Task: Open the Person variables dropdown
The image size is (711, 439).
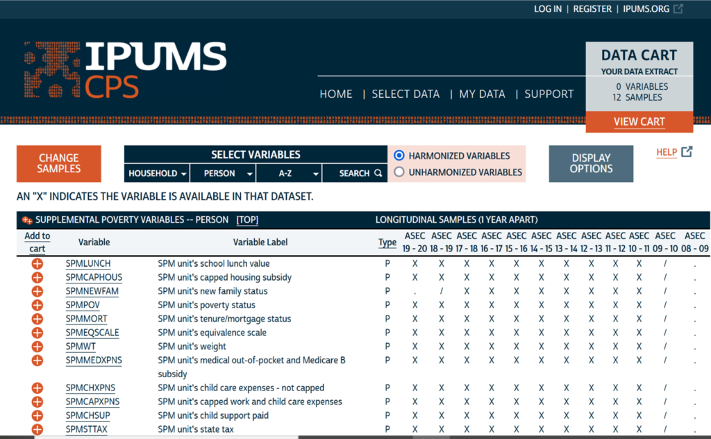Action: pyautogui.click(x=223, y=173)
